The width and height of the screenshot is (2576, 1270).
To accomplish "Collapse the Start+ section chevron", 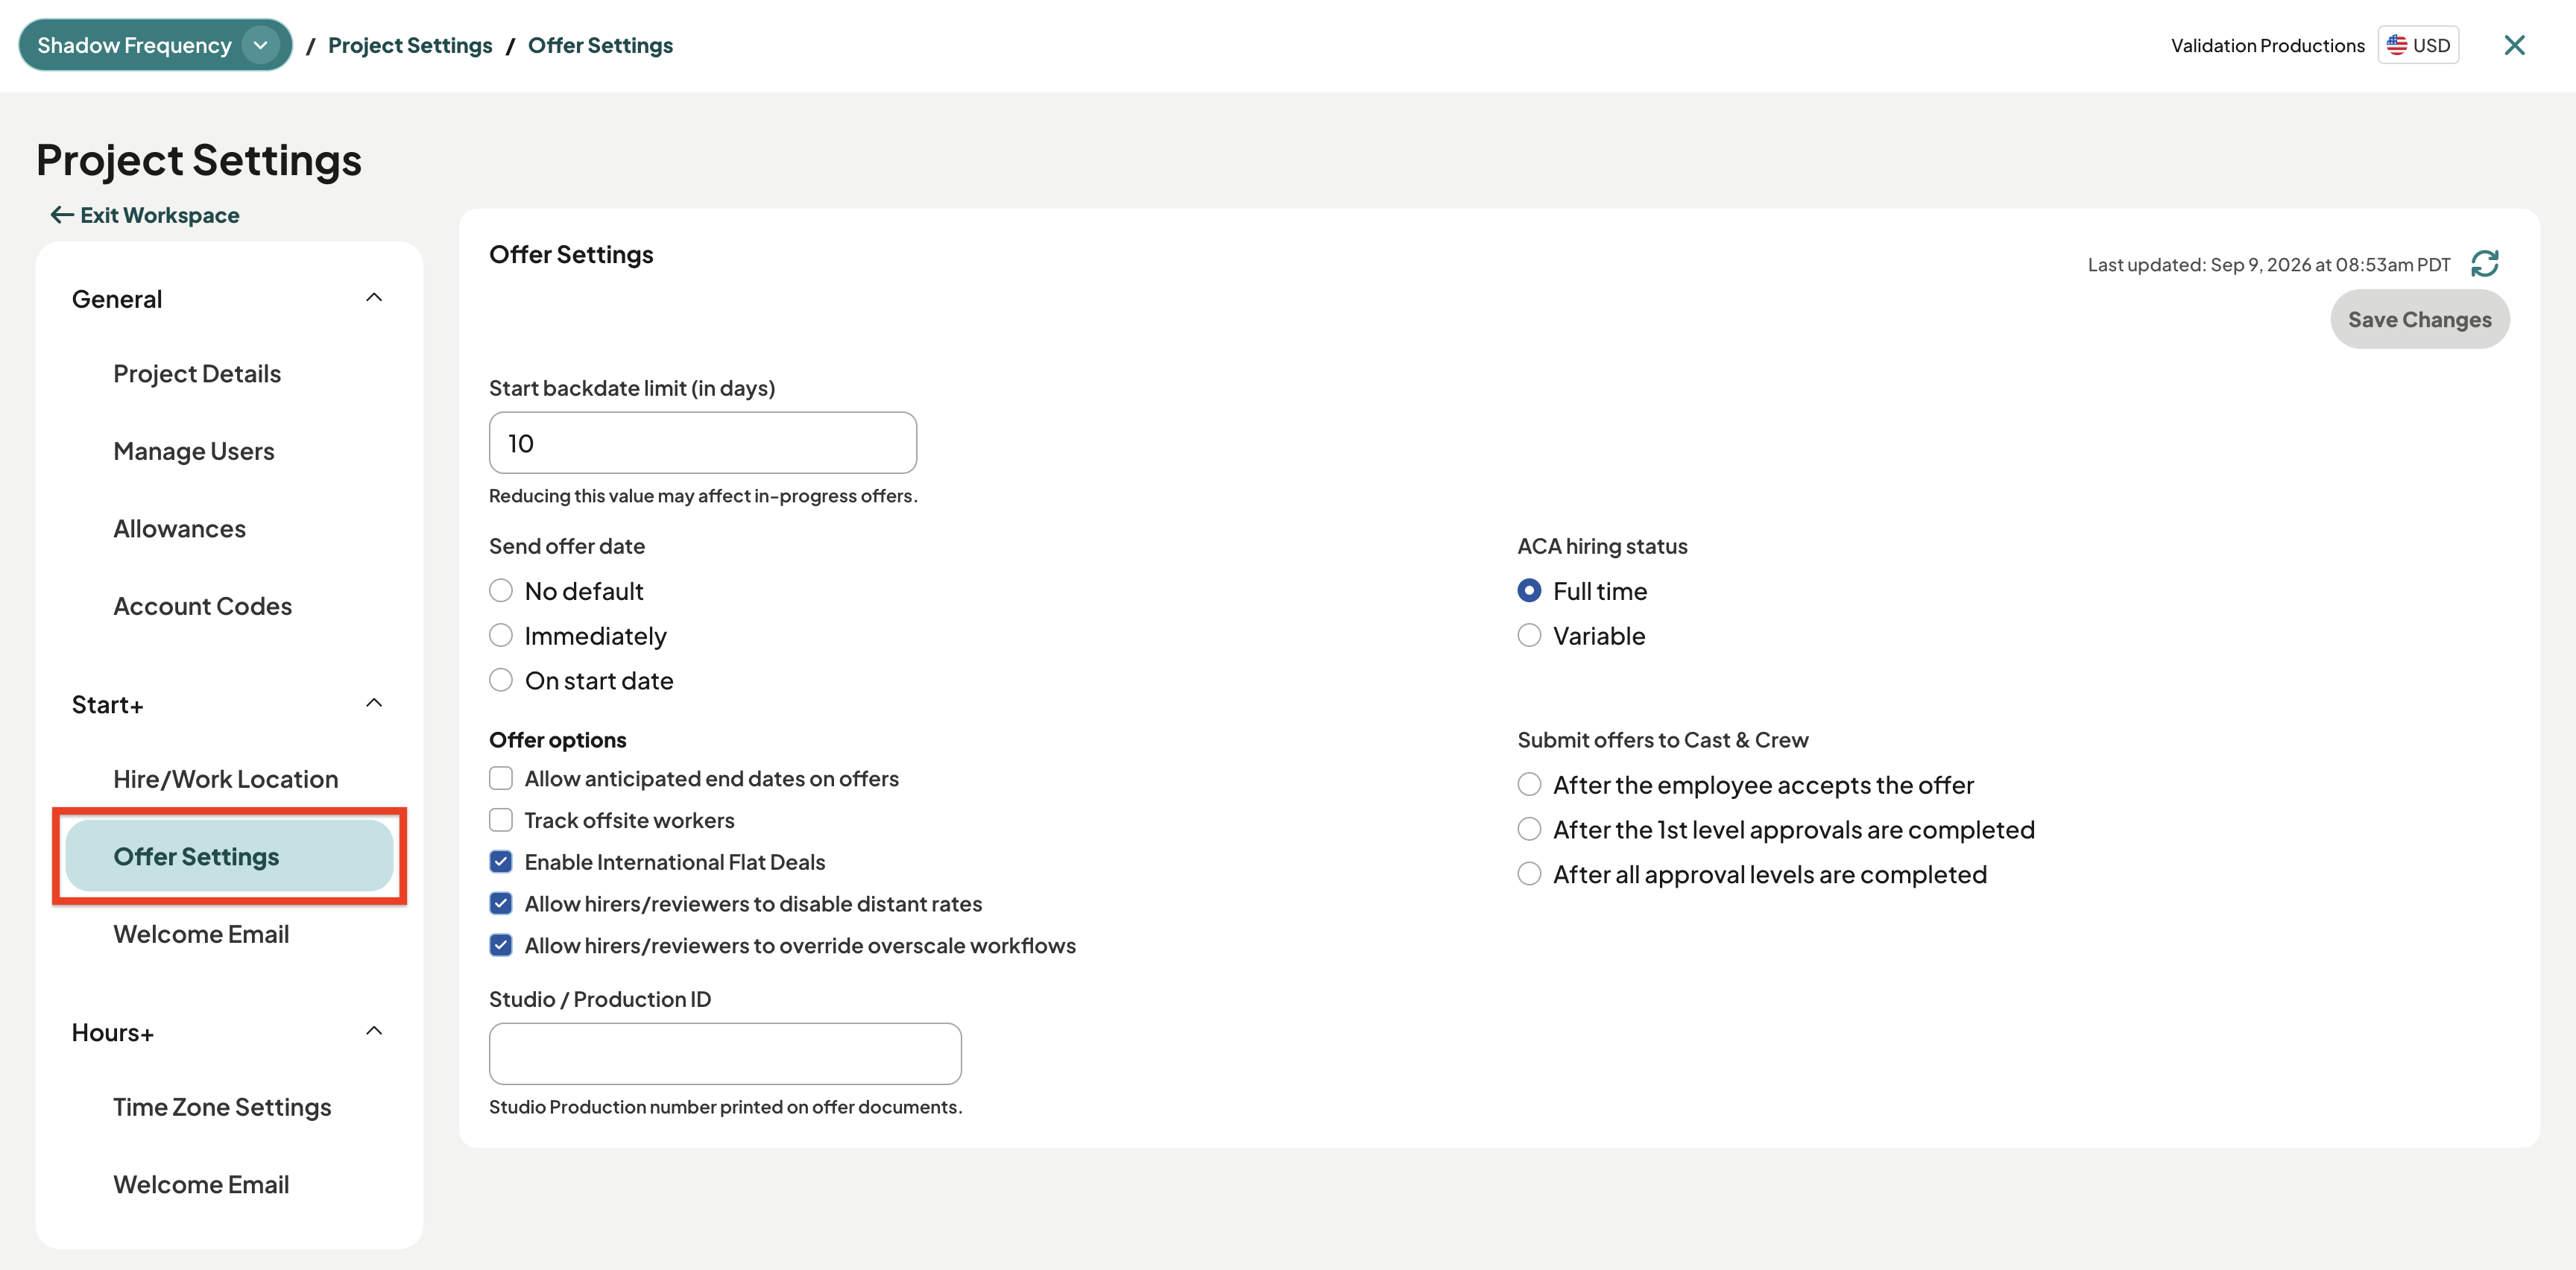I will point(374,703).
